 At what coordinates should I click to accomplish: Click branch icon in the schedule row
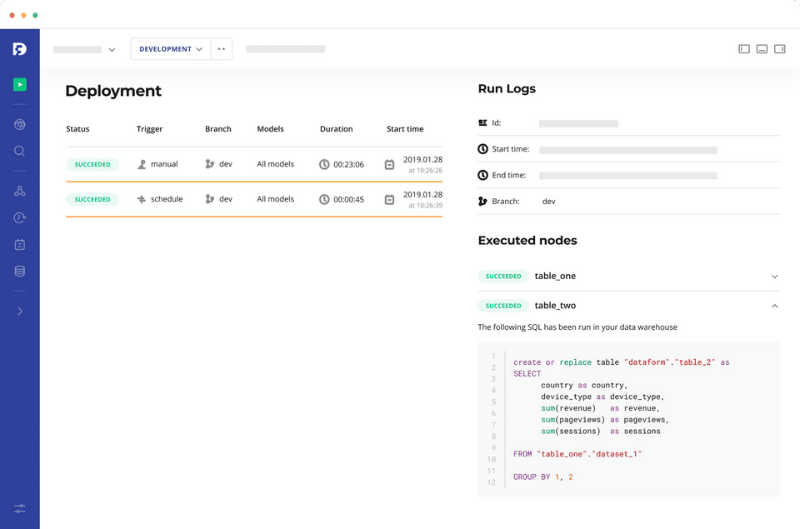(x=210, y=199)
